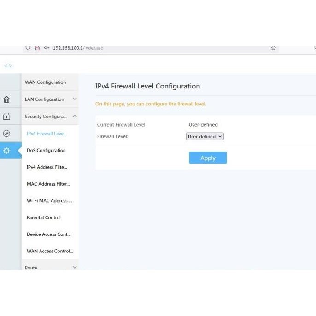Image resolution: width=316 pixels, height=316 pixels.
Task: Click the router brand logo at top left
Action: click(x=8, y=65)
